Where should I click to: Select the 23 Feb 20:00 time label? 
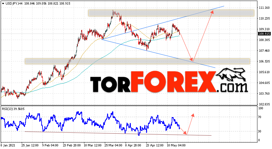pos(72,145)
